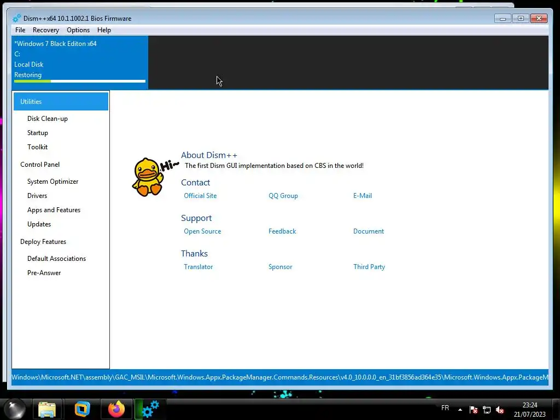Select the Windows 7 Black Edition image tile
The height and width of the screenshot is (420, 560).
[80, 62]
